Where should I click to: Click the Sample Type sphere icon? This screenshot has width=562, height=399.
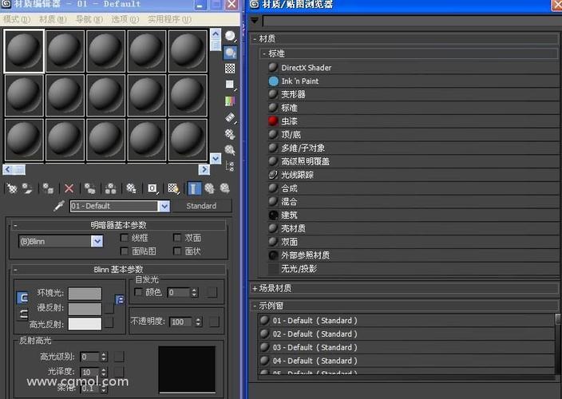[230, 36]
